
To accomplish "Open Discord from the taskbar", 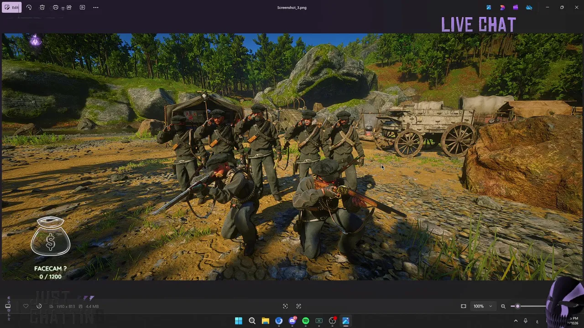I will click(x=292, y=321).
